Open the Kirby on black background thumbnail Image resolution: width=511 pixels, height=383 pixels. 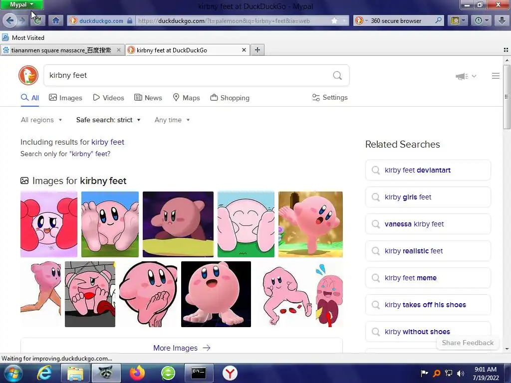(216, 294)
